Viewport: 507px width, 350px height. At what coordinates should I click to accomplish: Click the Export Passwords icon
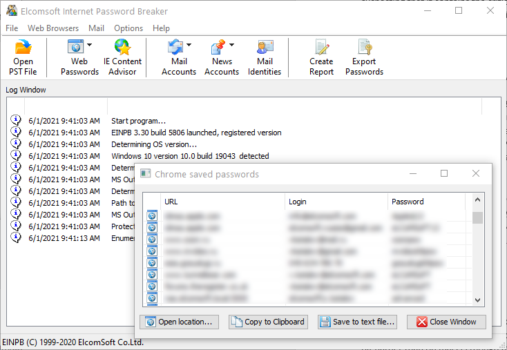[365, 47]
